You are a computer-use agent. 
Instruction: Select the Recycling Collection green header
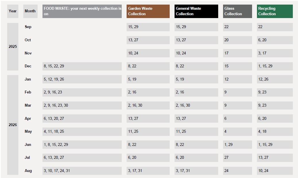click(275, 11)
